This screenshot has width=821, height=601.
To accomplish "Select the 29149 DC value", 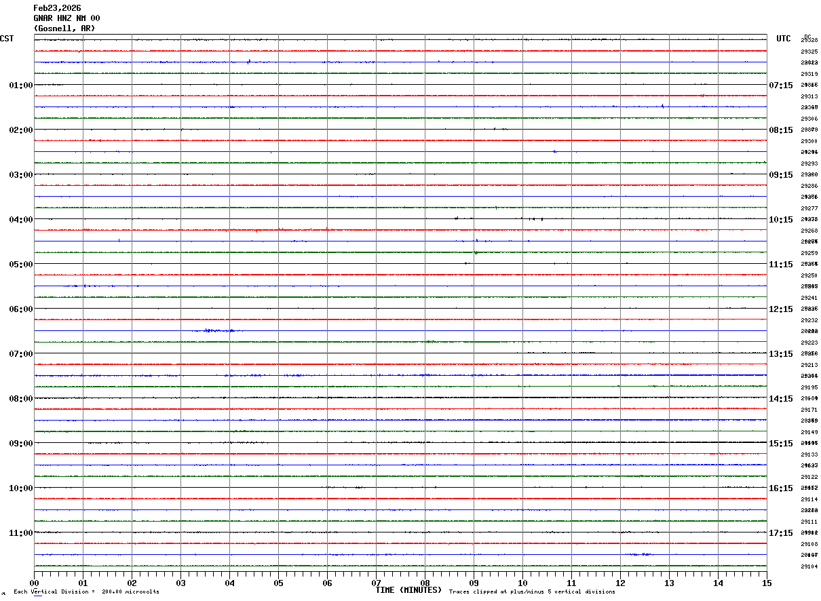I will point(809,432).
